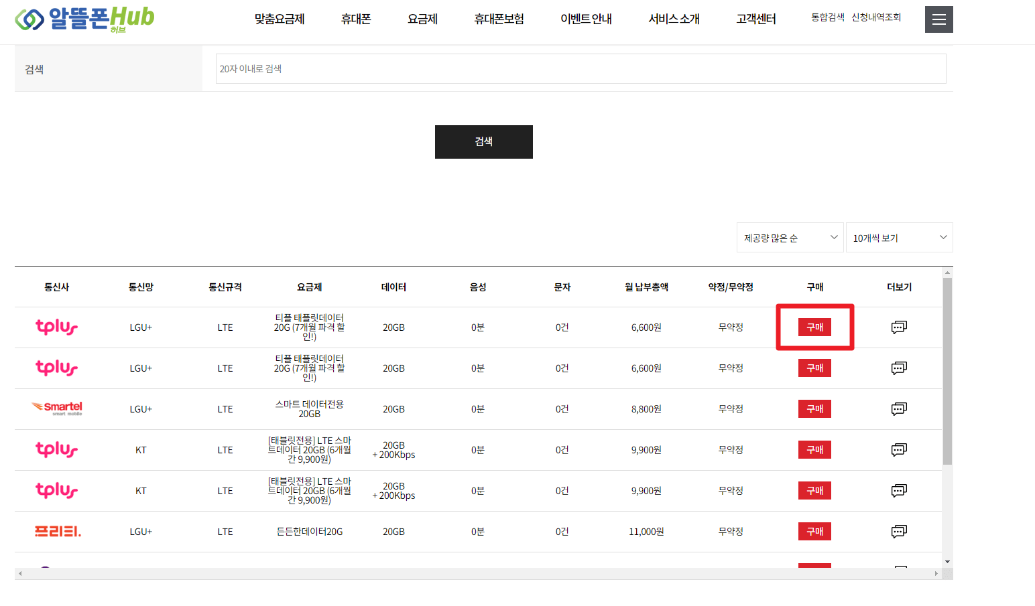
Task: Click the 통신규격 column header
Action: coord(225,287)
